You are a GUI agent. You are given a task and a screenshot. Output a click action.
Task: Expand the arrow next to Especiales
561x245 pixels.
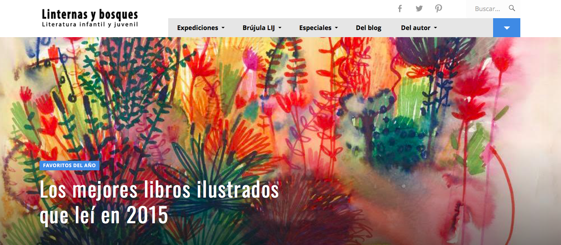pyautogui.click(x=336, y=28)
